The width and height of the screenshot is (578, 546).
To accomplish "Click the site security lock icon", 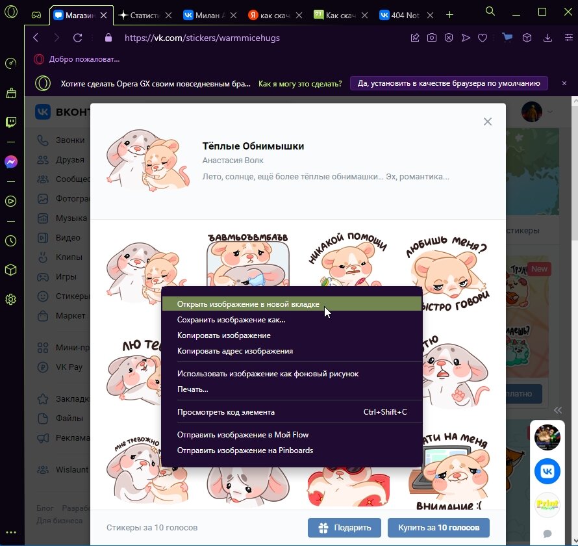I will click(108, 38).
